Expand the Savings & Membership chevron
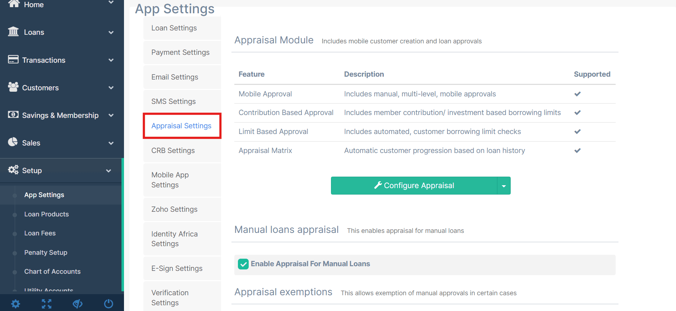Viewport: 676px width, 311px height. (x=111, y=115)
